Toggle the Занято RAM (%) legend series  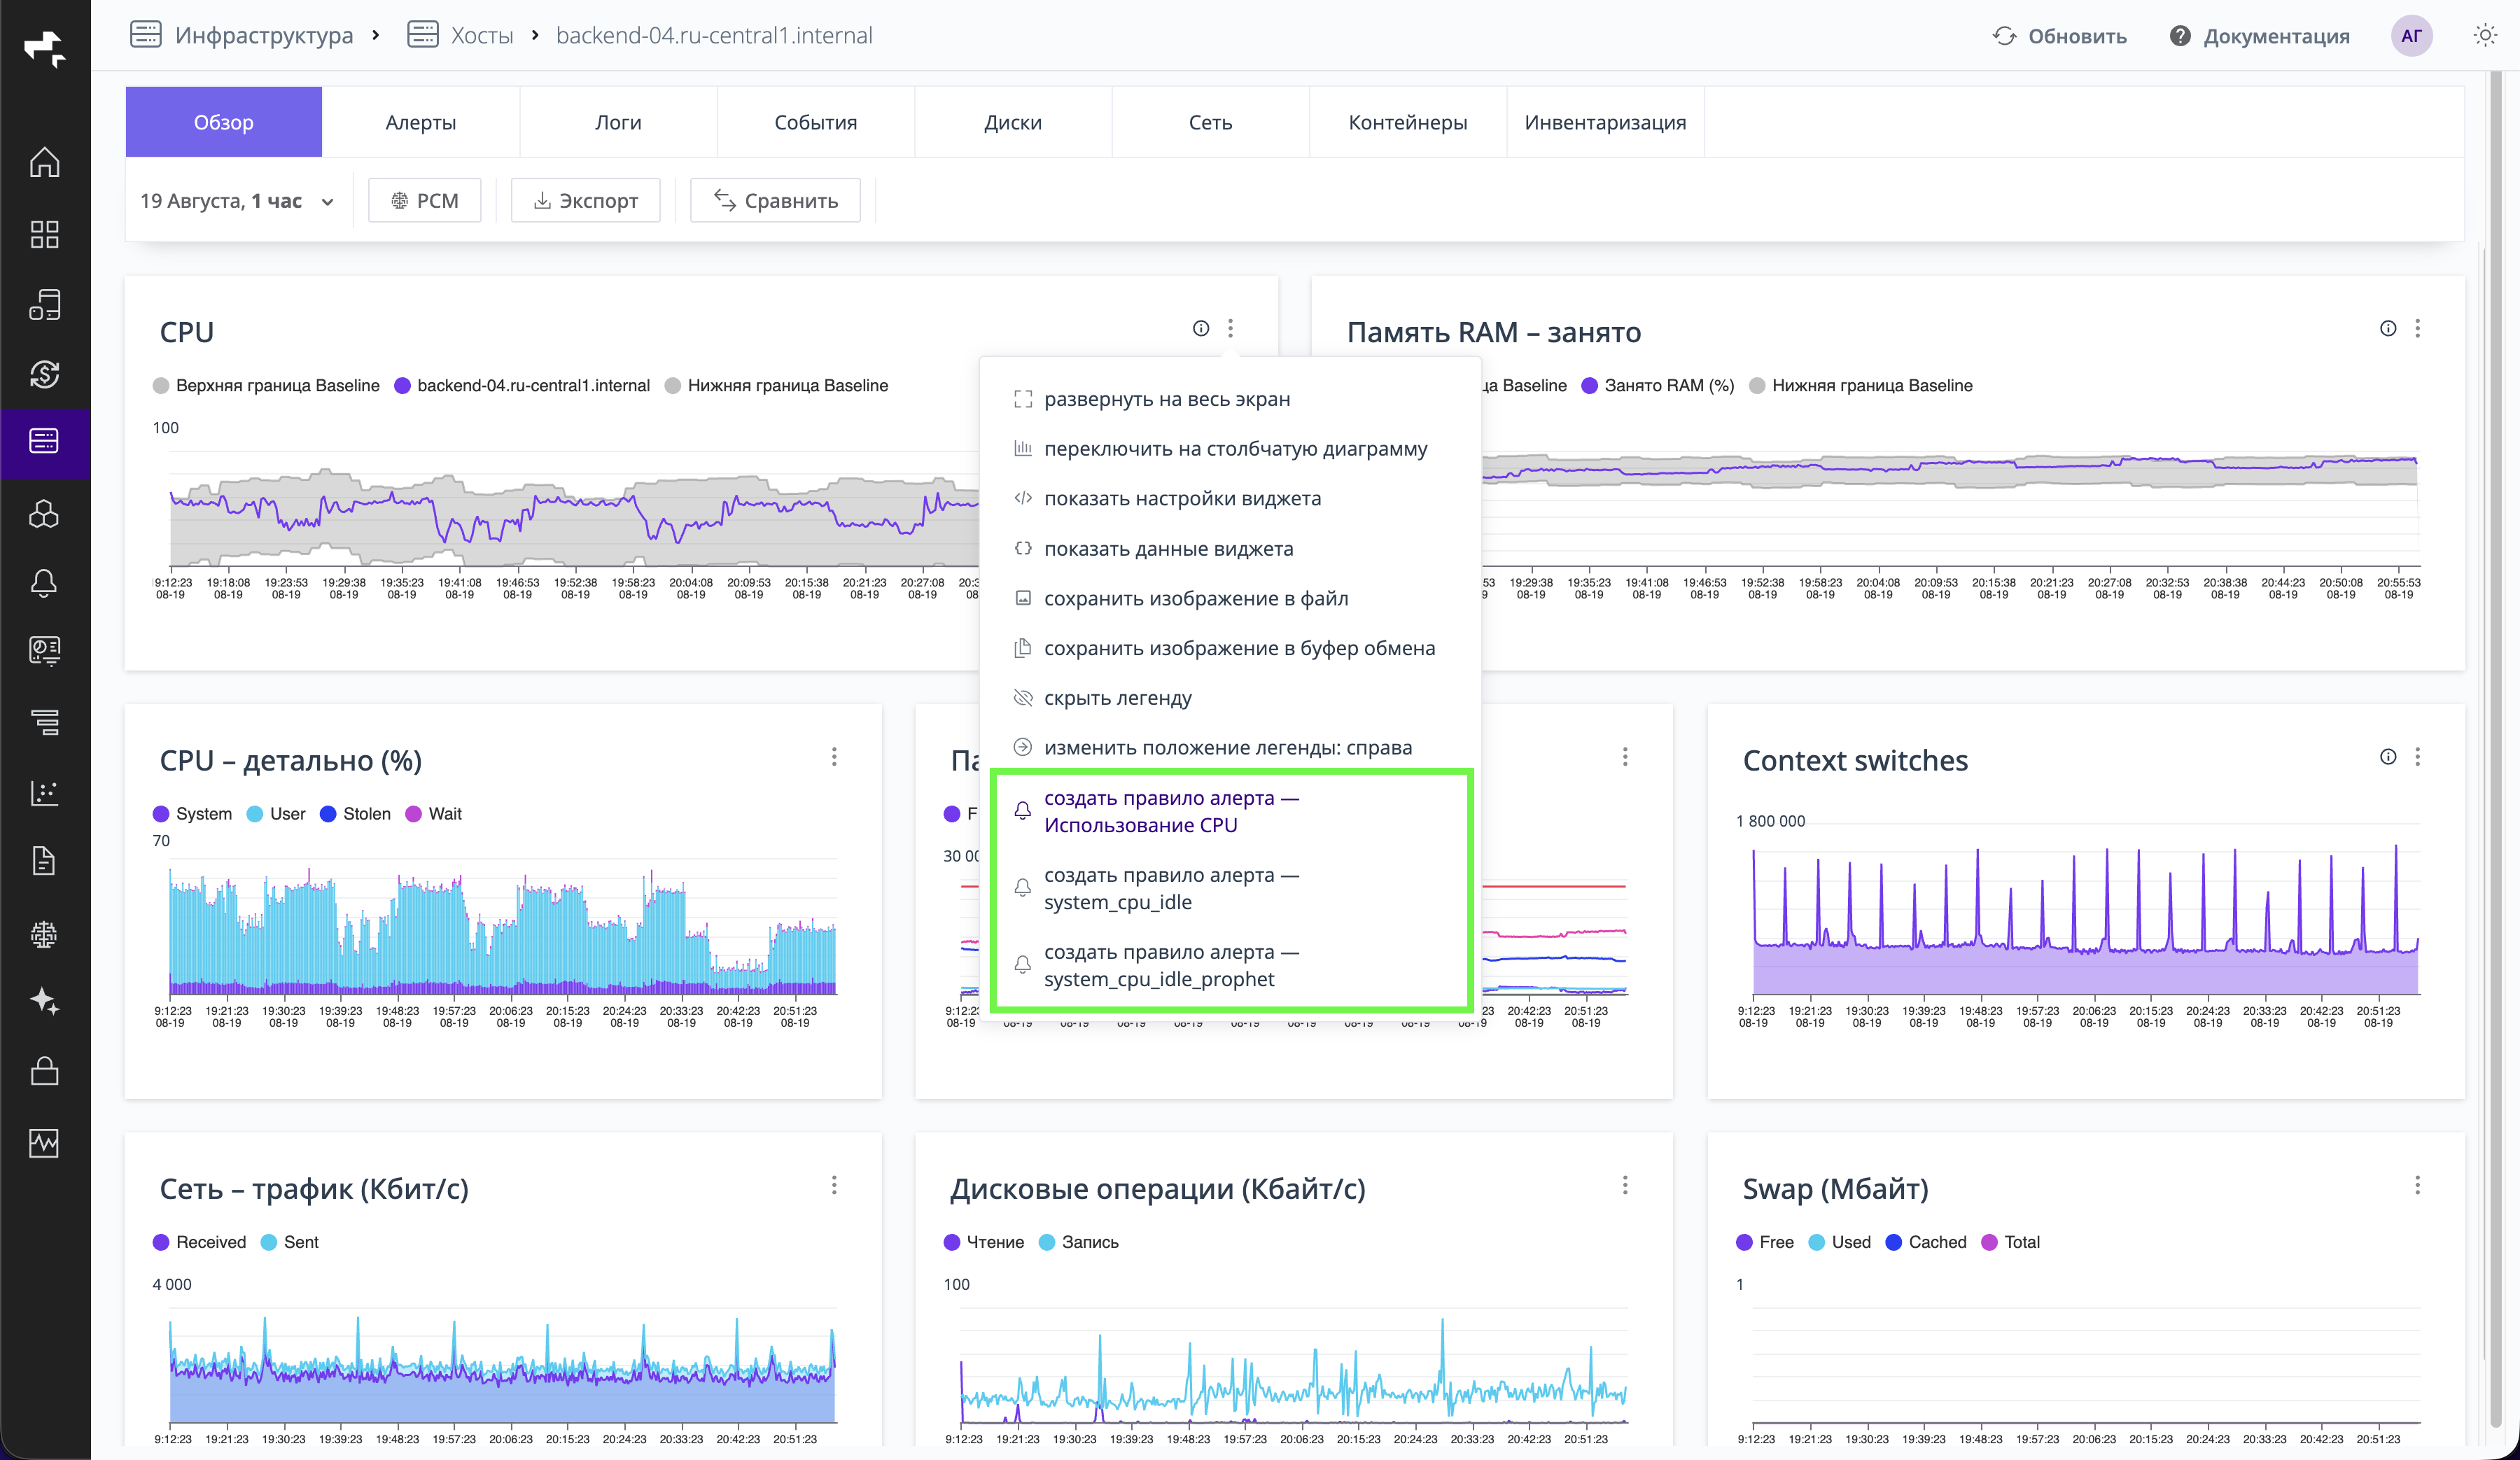click(x=1658, y=386)
